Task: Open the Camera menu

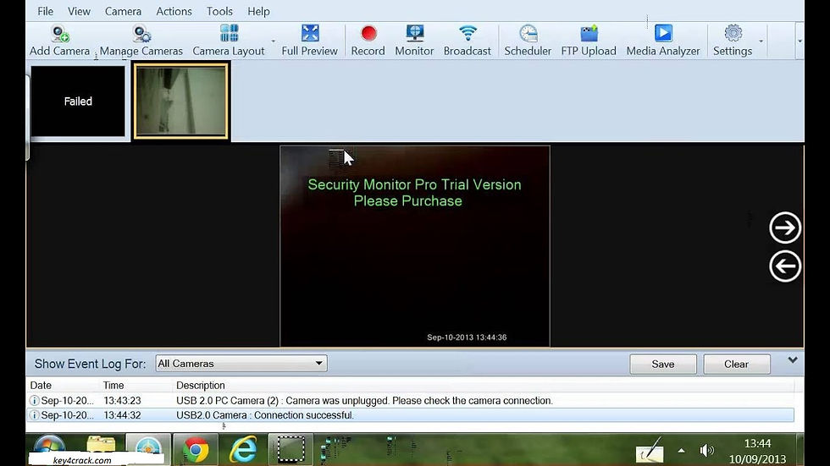Action: tap(123, 11)
